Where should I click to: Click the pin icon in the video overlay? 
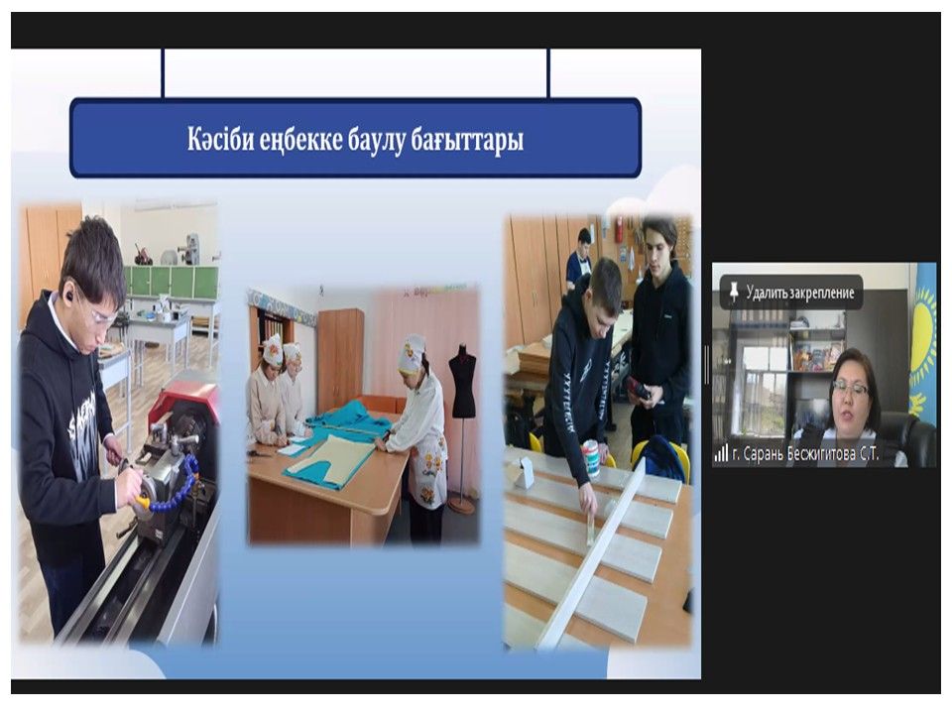point(734,293)
